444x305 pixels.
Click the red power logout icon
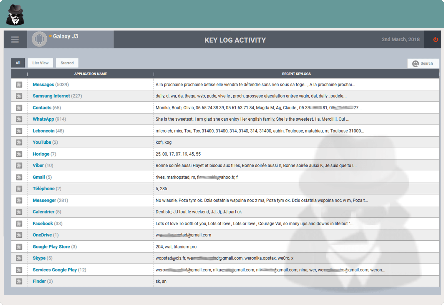coord(435,40)
